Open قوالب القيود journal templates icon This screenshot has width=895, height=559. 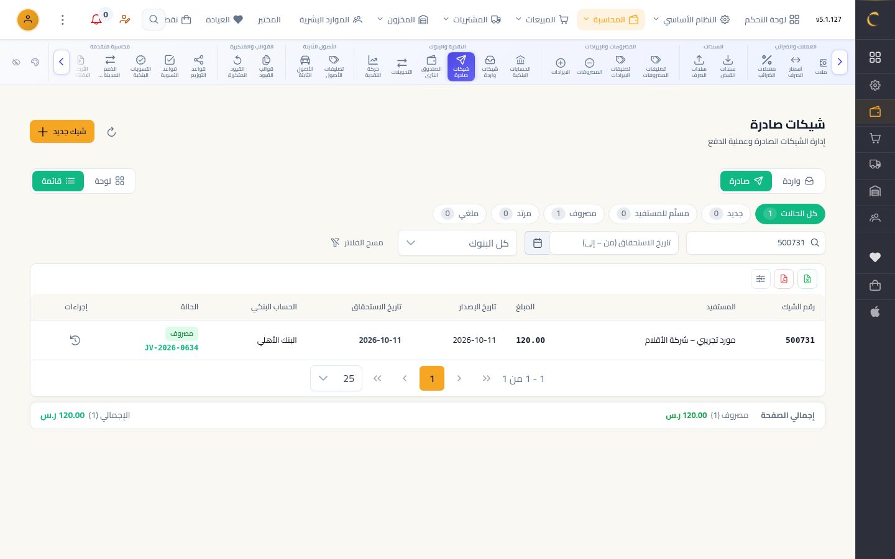(266, 66)
